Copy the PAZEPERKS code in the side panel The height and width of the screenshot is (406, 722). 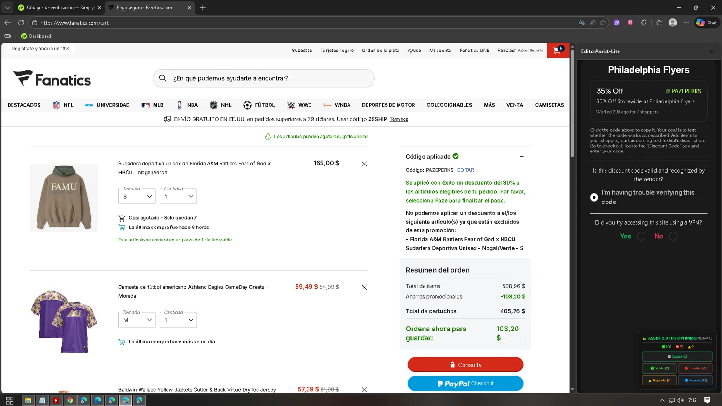point(683,91)
